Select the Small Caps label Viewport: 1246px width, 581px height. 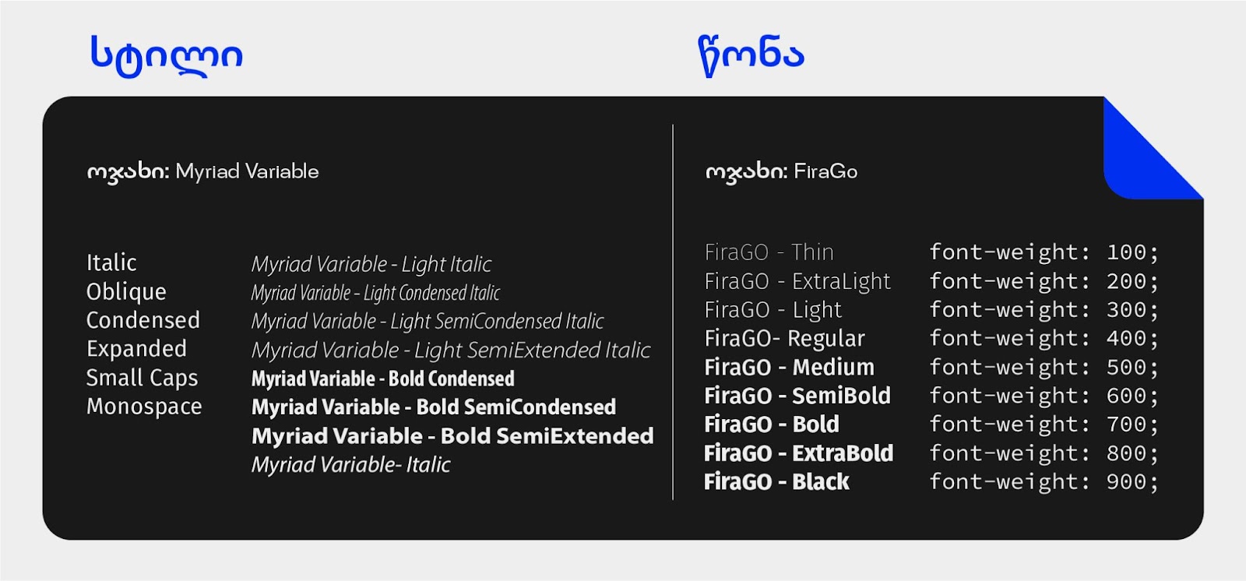(x=142, y=378)
